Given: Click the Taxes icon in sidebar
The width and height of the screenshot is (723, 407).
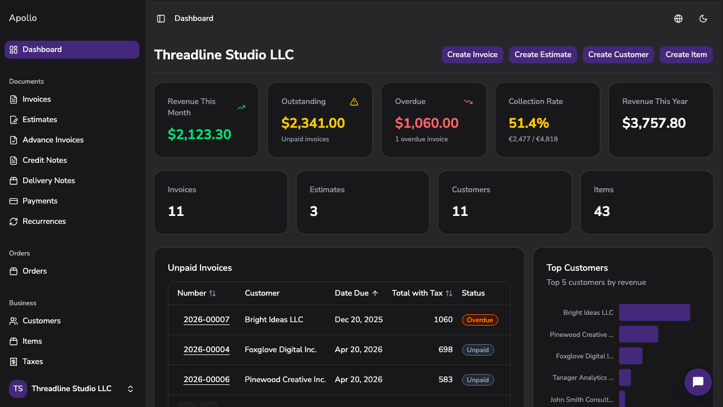Looking at the screenshot, I should tap(14, 362).
